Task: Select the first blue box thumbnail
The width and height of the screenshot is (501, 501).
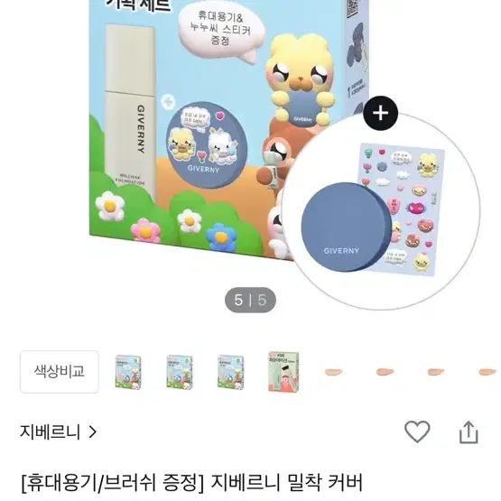Action: (128, 372)
